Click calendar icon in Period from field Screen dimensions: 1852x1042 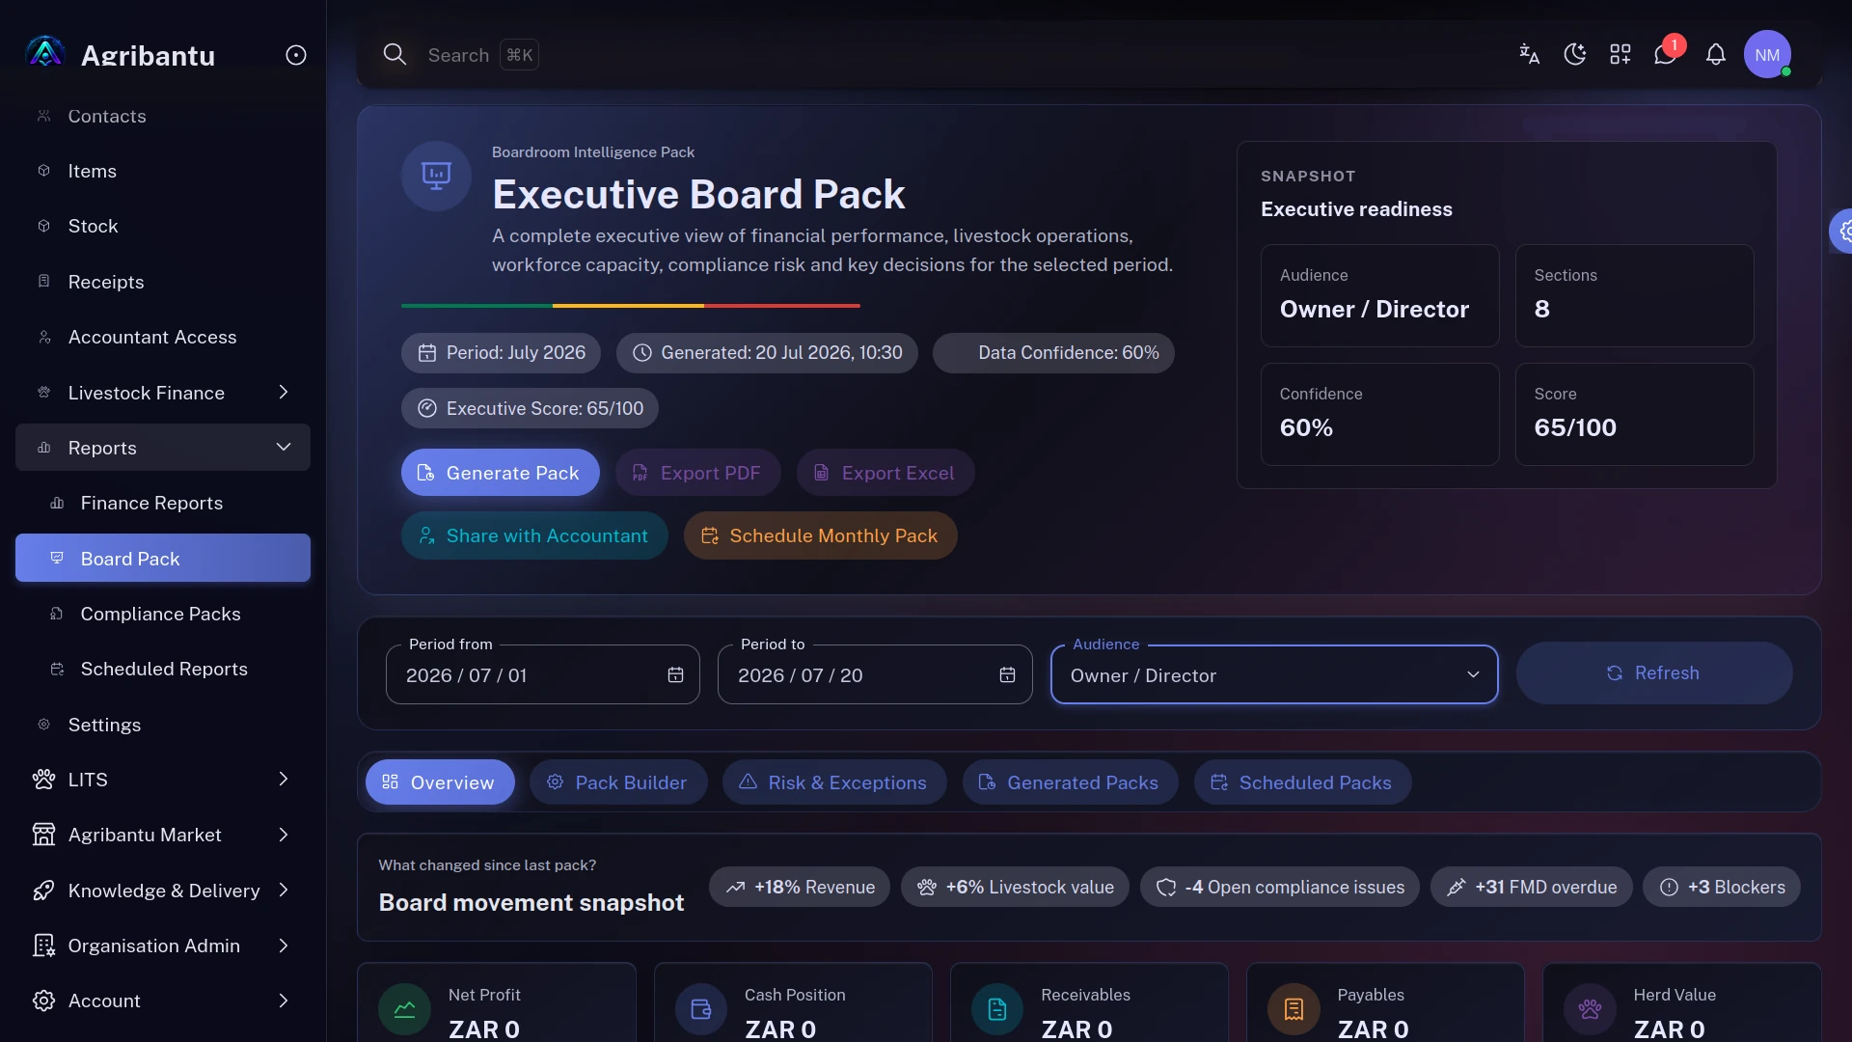[x=675, y=675]
